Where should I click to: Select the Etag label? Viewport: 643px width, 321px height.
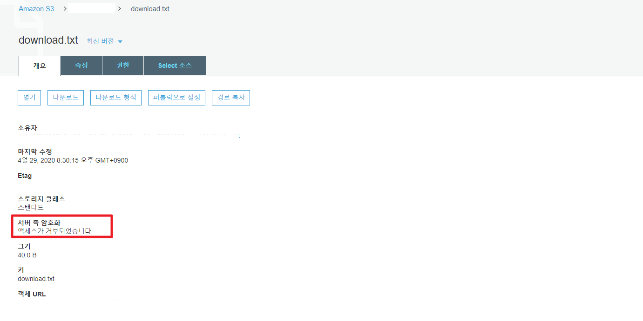tap(25, 176)
